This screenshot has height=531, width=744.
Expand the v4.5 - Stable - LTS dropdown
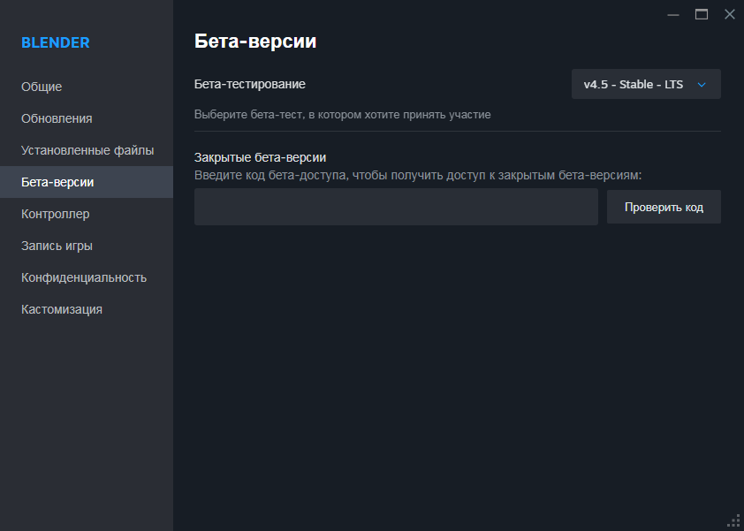(x=646, y=85)
